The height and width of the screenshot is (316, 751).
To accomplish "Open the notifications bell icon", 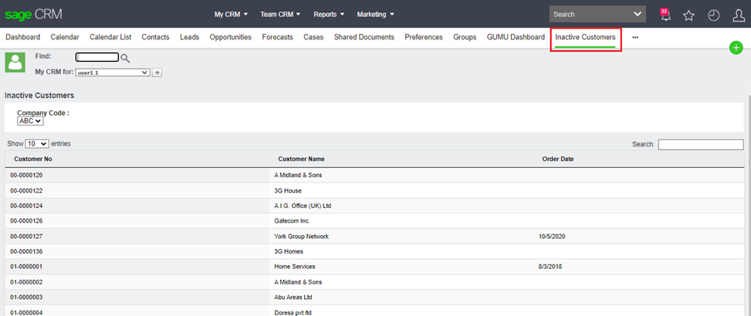I will pyautogui.click(x=664, y=15).
